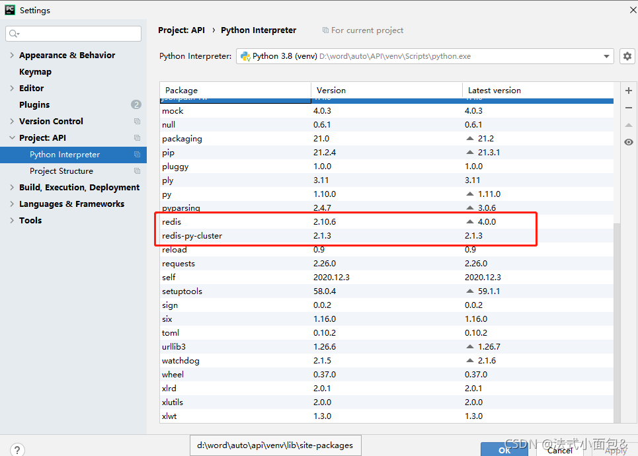
Task: Click the upgrade arrow beside watchdog 2.1.6
Action: click(470, 360)
